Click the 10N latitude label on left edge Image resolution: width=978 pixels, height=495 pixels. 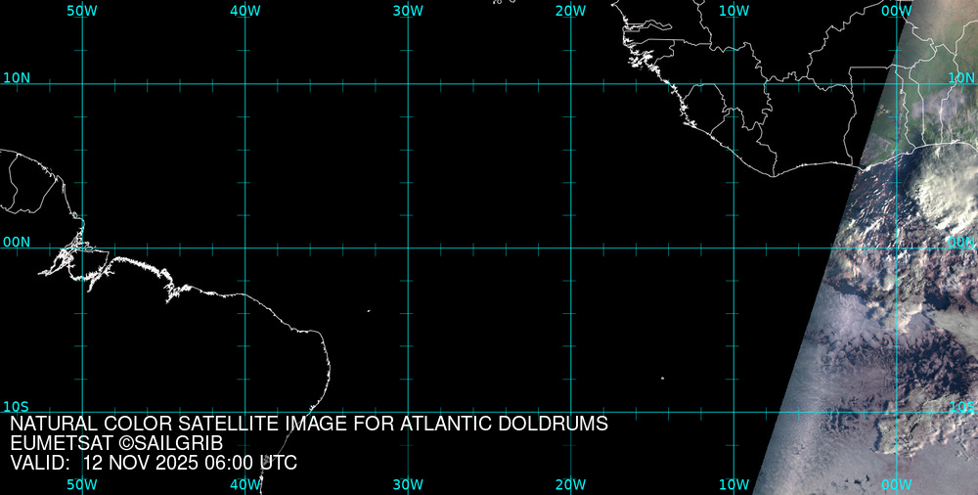[x=17, y=77]
